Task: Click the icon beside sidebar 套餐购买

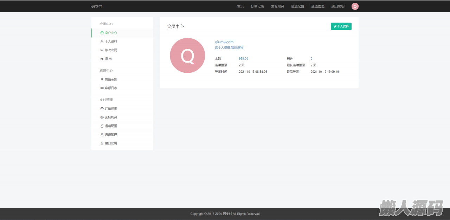Action: 102,117
